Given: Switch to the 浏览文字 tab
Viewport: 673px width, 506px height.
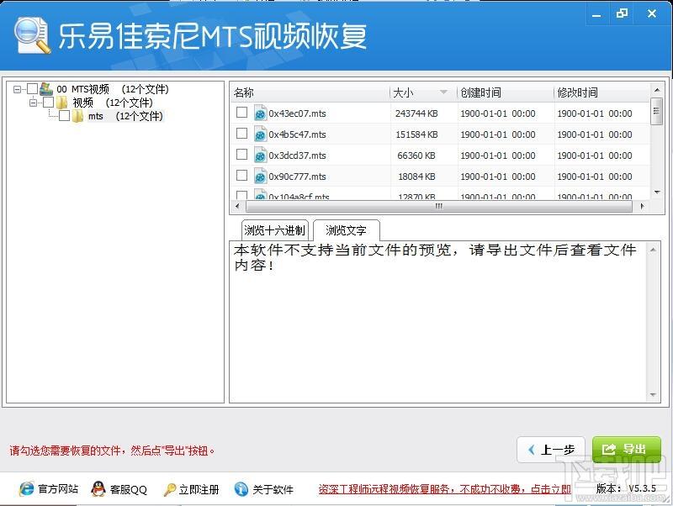Looking at the screenshot, I should (346, 230).
